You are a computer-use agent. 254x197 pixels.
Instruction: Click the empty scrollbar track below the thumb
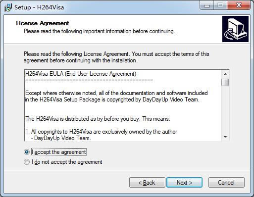pos(225,110)
